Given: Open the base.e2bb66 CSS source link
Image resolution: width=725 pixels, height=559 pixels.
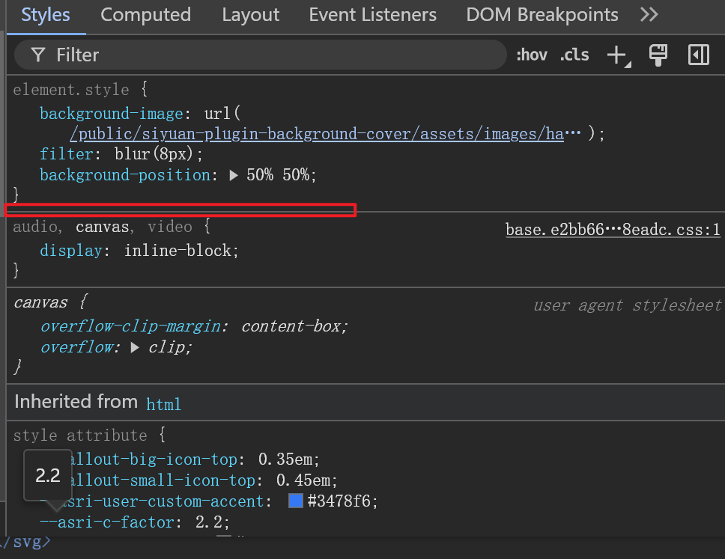Looking at the screenshot, I should [613, 230].
